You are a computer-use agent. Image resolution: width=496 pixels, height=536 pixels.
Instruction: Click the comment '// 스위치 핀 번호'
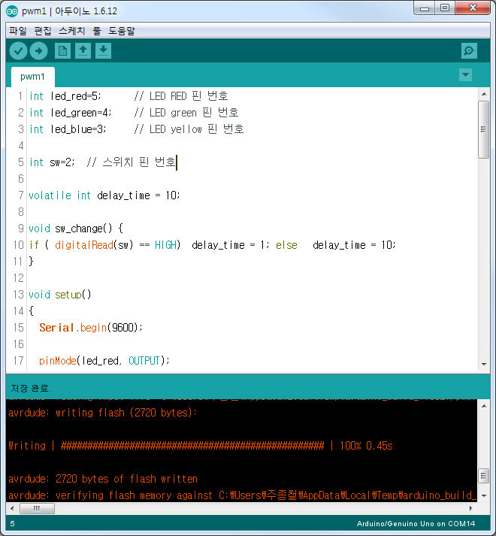click(x=132, y=162)
